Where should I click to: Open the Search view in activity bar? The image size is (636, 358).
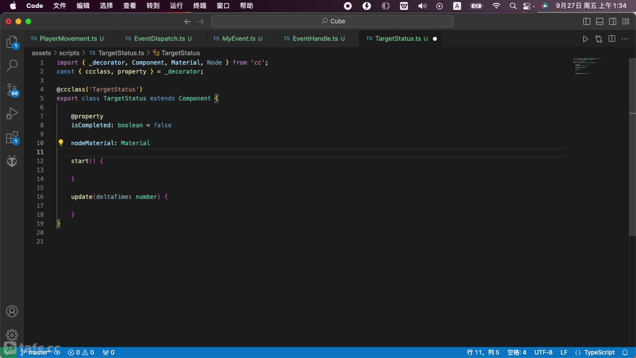point(12,65)
